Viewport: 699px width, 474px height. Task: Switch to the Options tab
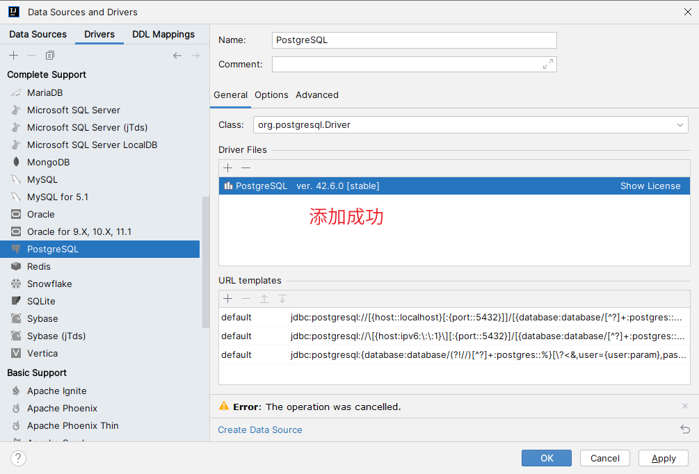271,95
